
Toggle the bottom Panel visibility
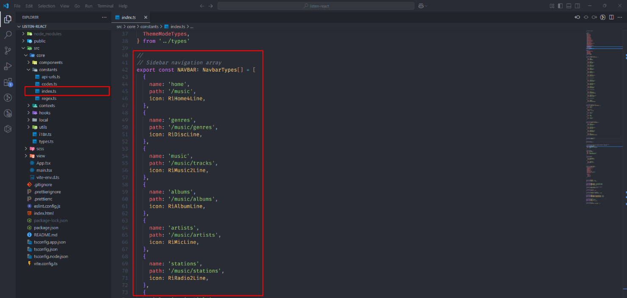(569, 6)
